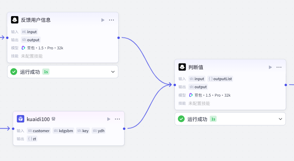Click the badge icon beside kuaidi100 title
The width and height of the screenshot is (294, 161).
coord(53,119)
